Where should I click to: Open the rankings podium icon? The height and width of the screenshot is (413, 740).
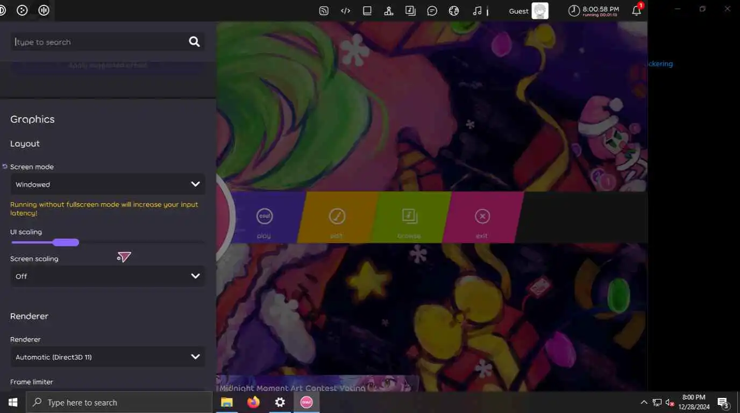(x=389, y=11)
